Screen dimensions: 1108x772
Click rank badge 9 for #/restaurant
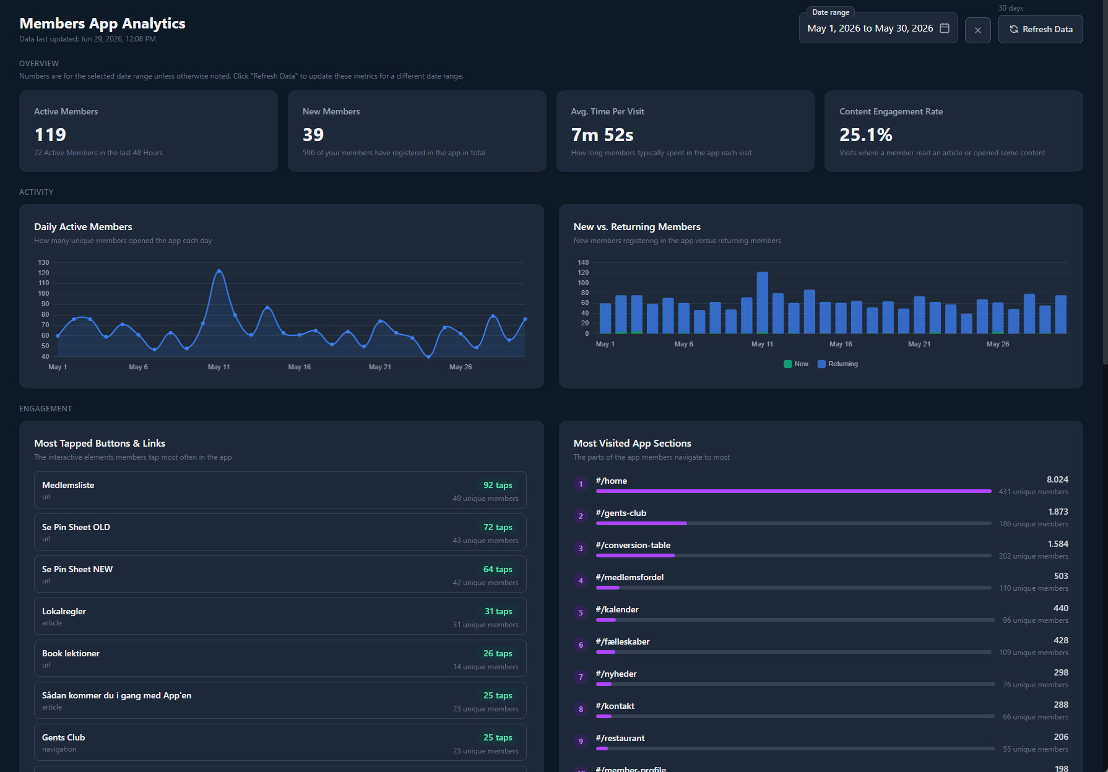point(581,742)
